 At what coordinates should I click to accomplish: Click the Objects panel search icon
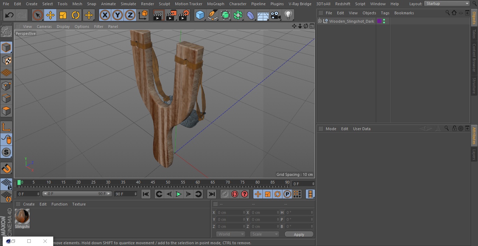pyautogui.click(x=448, y=13)
